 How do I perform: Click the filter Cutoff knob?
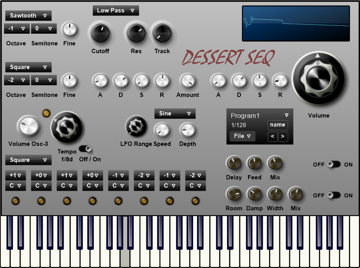click(100, 33)
